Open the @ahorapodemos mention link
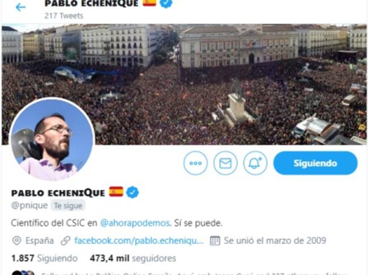Viewport: 368px width, 275px height. (135, 223)
